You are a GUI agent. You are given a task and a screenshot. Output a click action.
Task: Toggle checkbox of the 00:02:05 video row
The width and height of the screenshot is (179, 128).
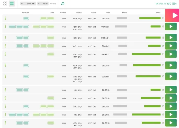(x=163, y=27)
